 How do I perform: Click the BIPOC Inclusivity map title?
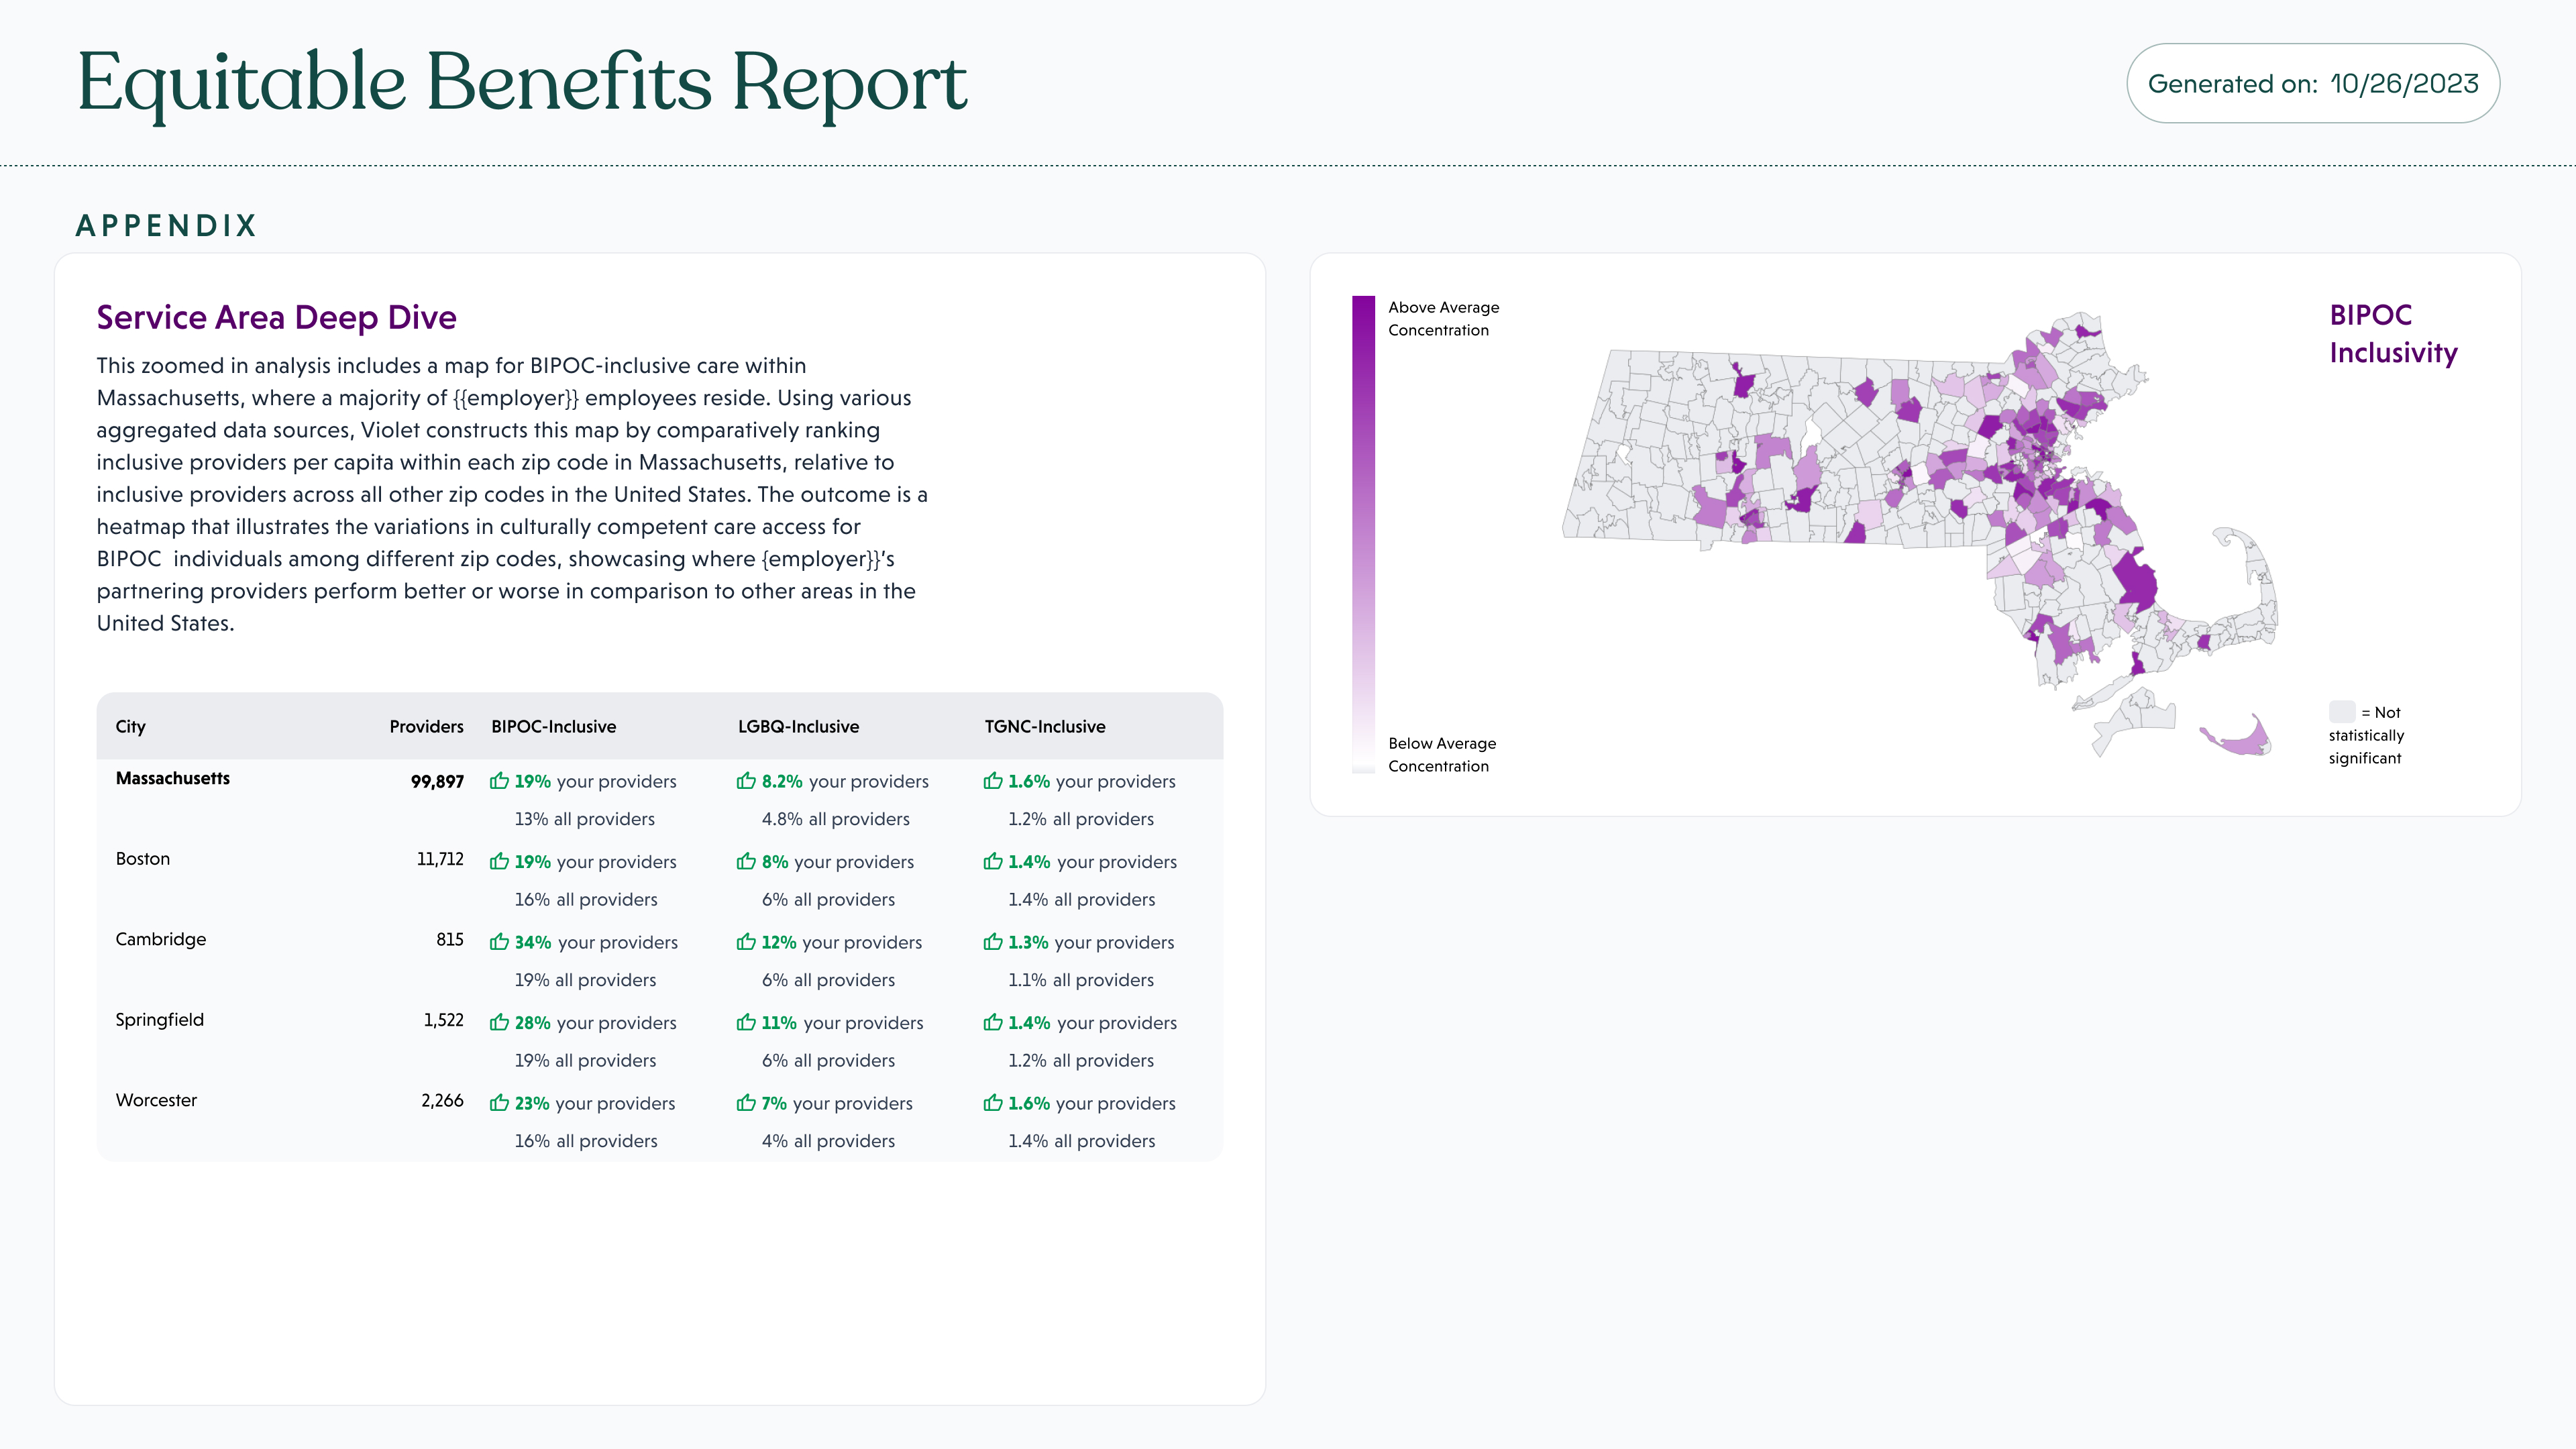click(2395, 333)
